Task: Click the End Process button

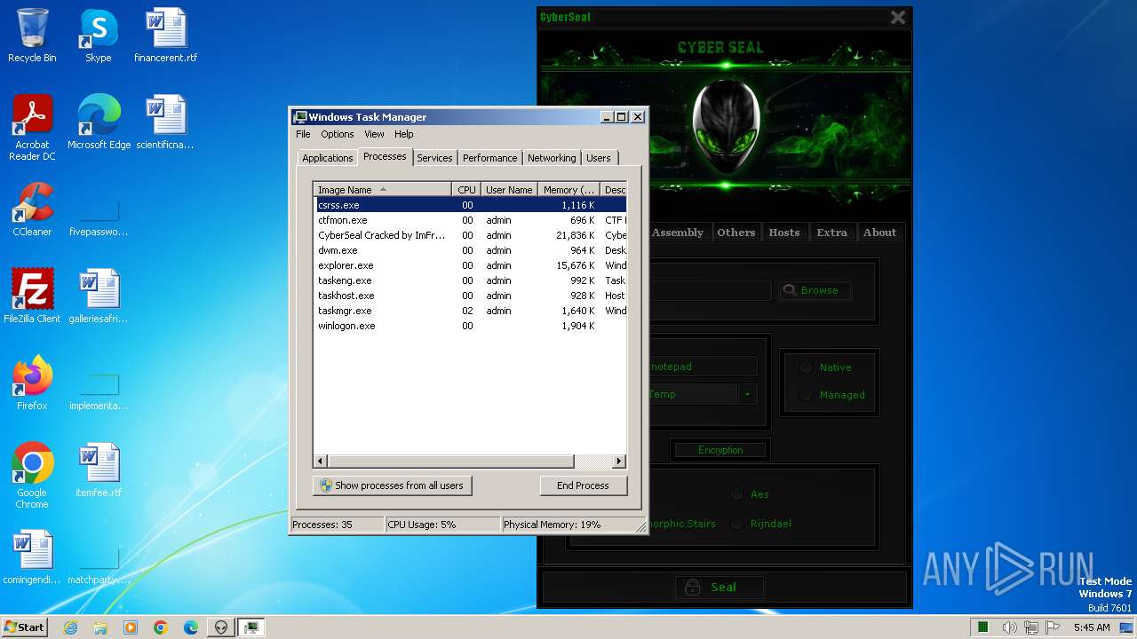Action: click(x=583, y=485)
